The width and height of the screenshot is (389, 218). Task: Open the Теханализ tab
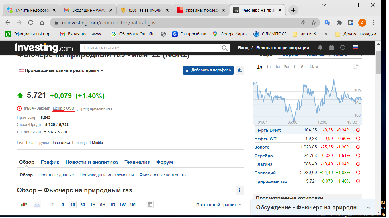[137, 162]
